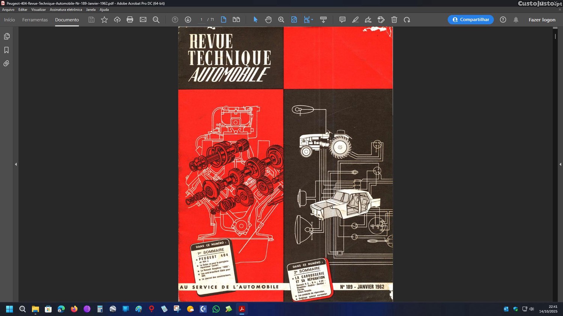Go to next page arrow
The height and width of the screenshot is (316, 563).
pos(188,20)
